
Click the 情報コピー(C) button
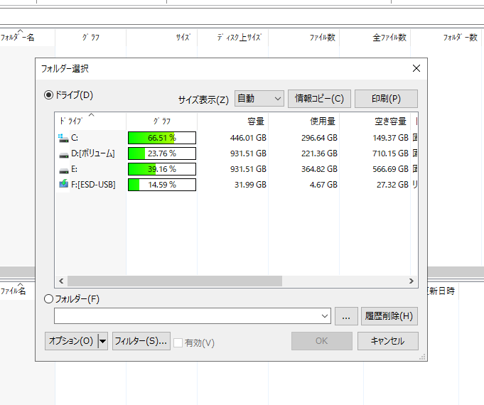tap(319, 99)
